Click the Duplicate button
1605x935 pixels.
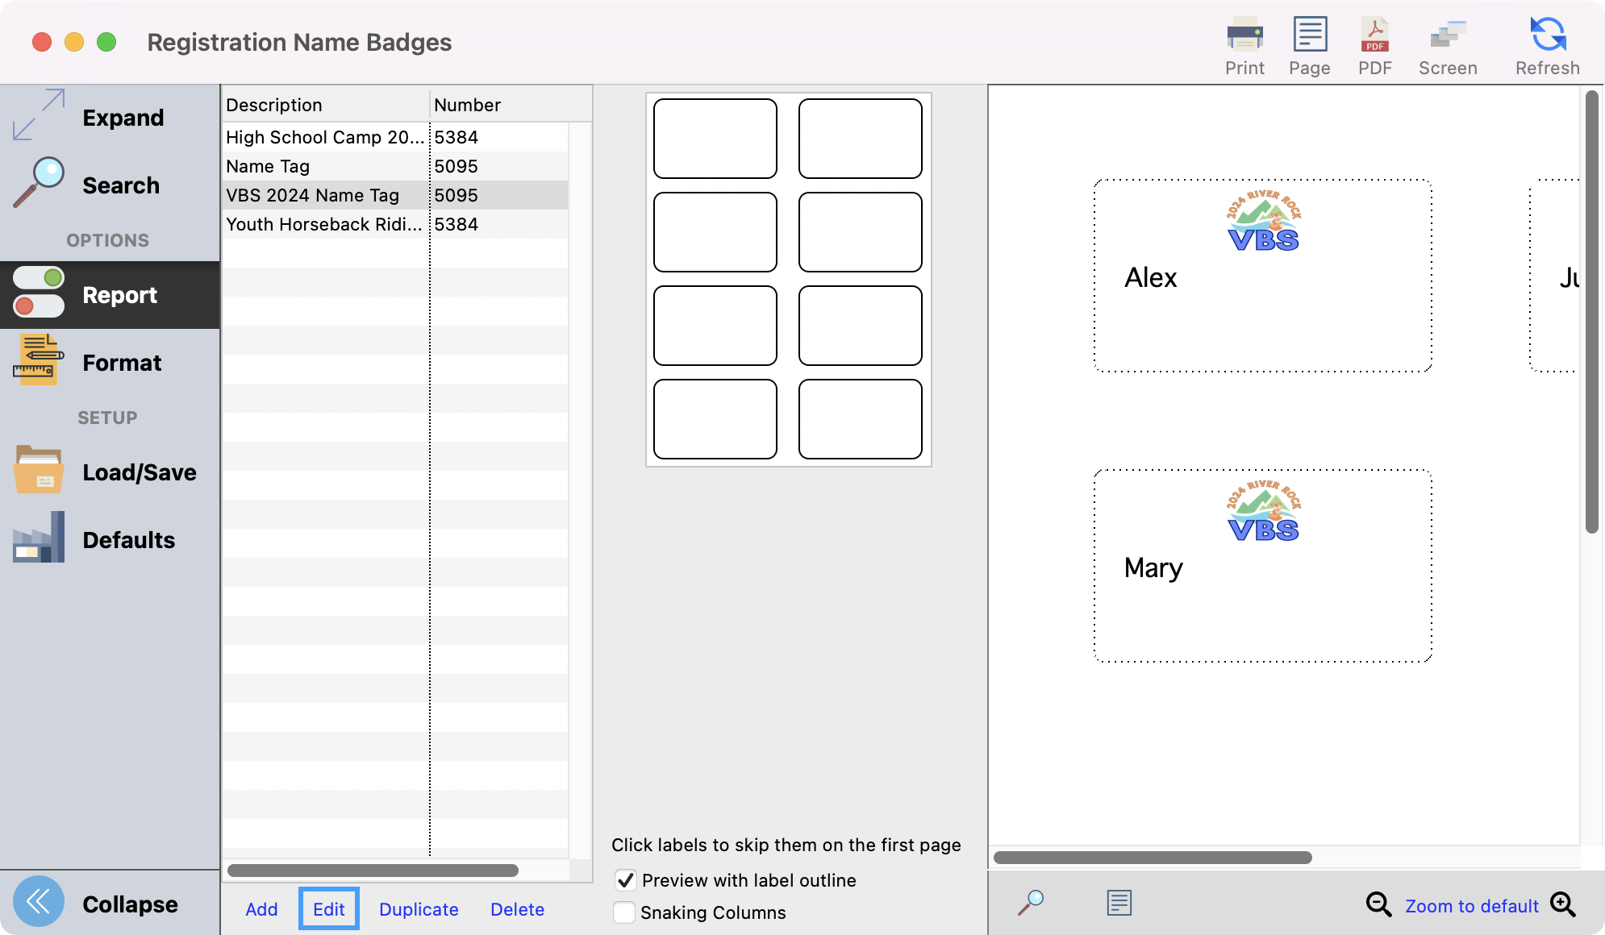click(x=419, y=909)
